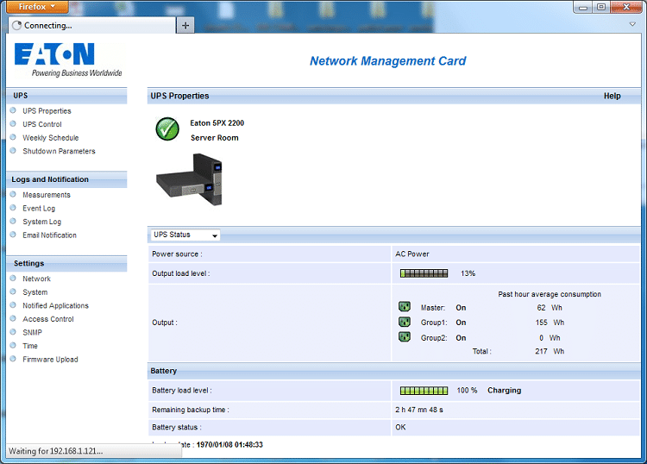Click the 100 % battery level value

[467, 390]
